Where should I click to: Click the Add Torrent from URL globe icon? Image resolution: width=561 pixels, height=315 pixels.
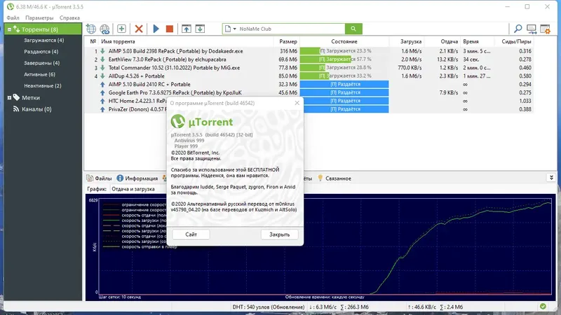point(91,29)
